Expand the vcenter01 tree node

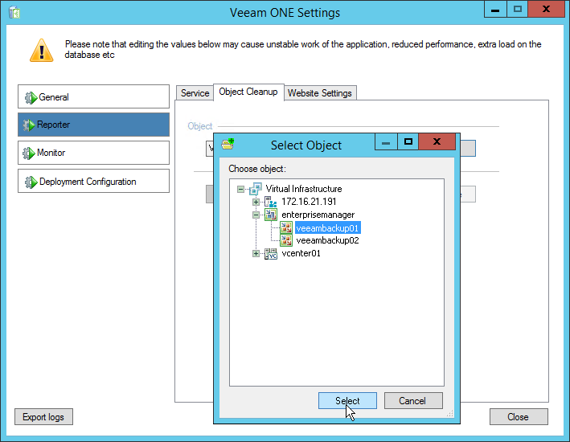[x=256, y=254]
